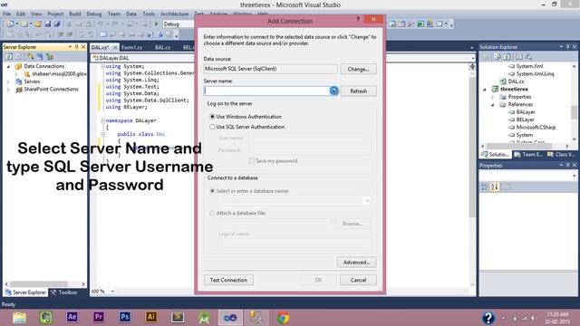Click Microsoft.CSharp reference in Solution Explorer
This screenshot has width=580, height=326.
[536, 127]
